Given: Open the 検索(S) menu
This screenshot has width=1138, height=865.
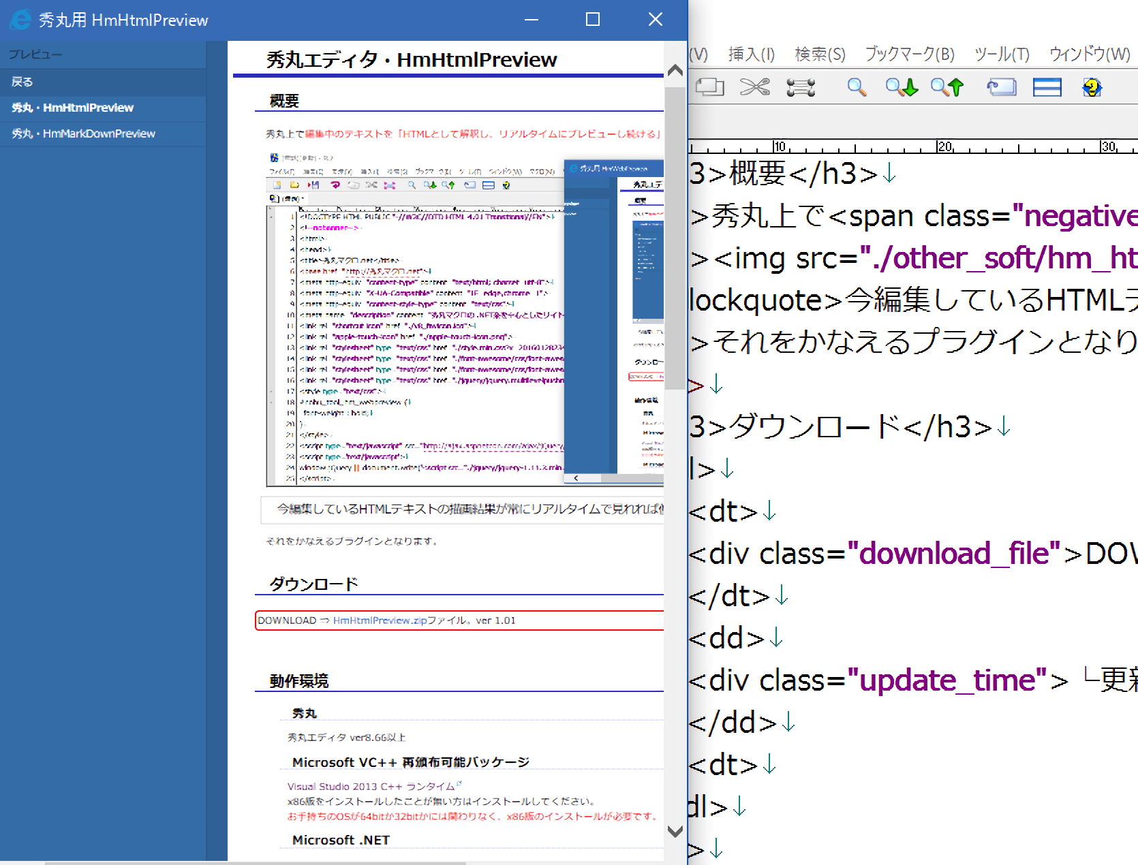Looking at the screenshot, I should [820, 54].
